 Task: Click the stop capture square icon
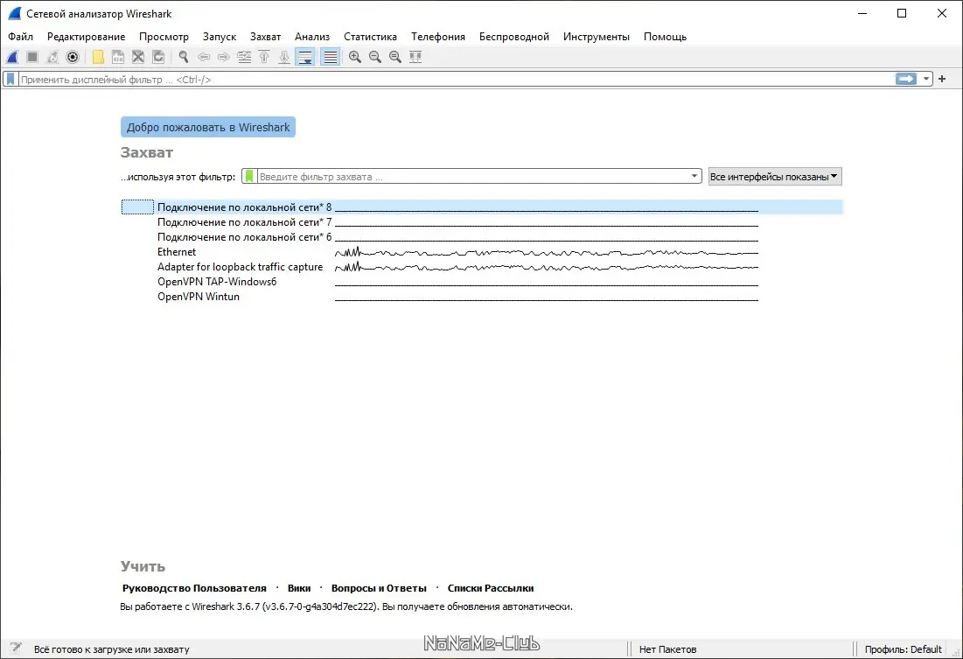(32, 57)
